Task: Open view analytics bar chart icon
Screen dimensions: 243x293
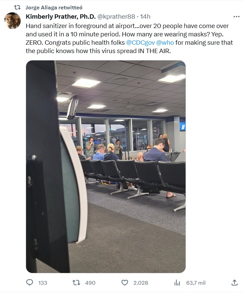Action: 177,283
